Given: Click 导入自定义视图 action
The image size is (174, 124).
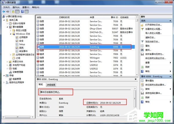Looking at the screenshot, I should pyautogui.click(x=153, y=33).
